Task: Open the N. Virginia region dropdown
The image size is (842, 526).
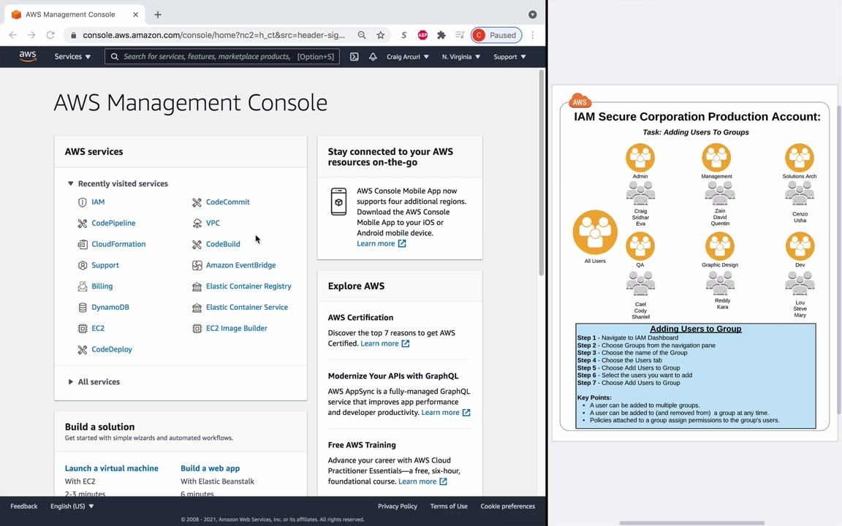Action: [460, 56]
